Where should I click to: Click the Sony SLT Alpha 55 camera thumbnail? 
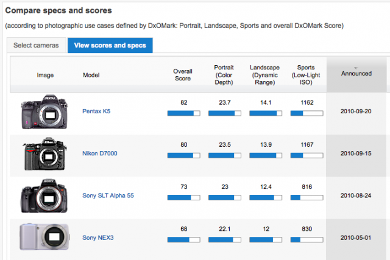pyautogui.click(x=44, y=196)
